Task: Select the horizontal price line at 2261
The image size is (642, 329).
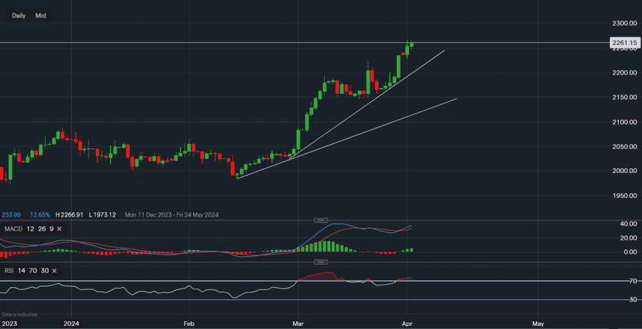Action: [193, 43]
